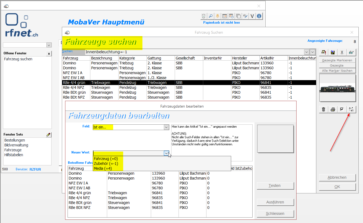This screenshot has height=223, width=363.
Task: Open the blue info icon
Action: [x=259, y=16]
